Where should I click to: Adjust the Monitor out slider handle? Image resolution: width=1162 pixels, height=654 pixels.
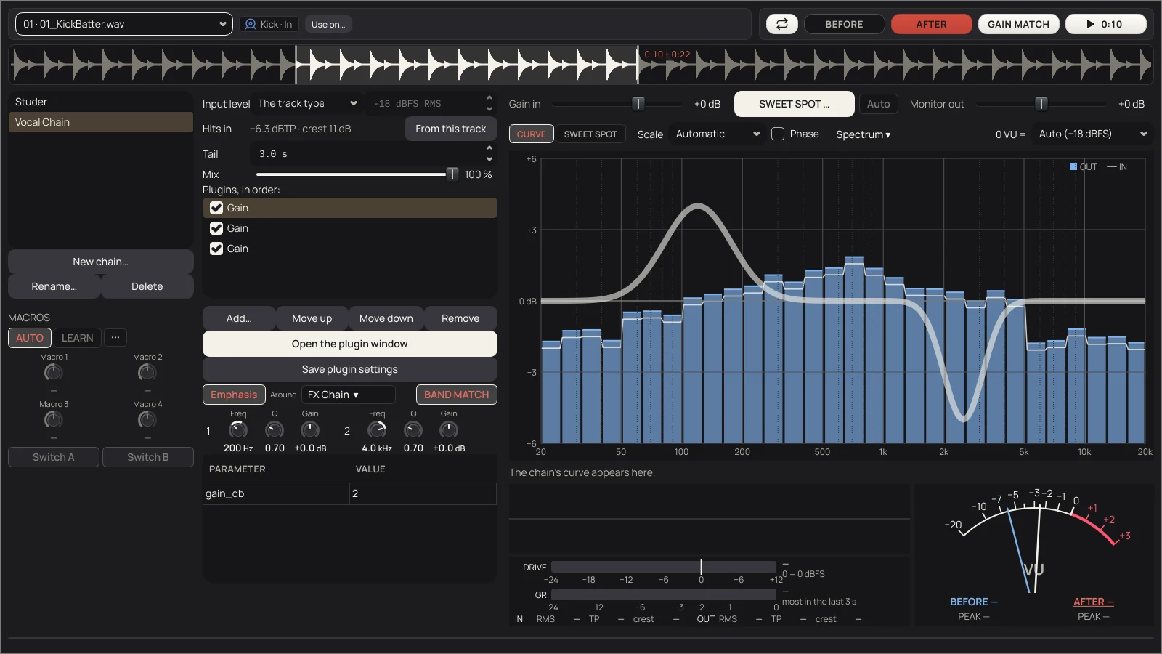click(1041, 104)
